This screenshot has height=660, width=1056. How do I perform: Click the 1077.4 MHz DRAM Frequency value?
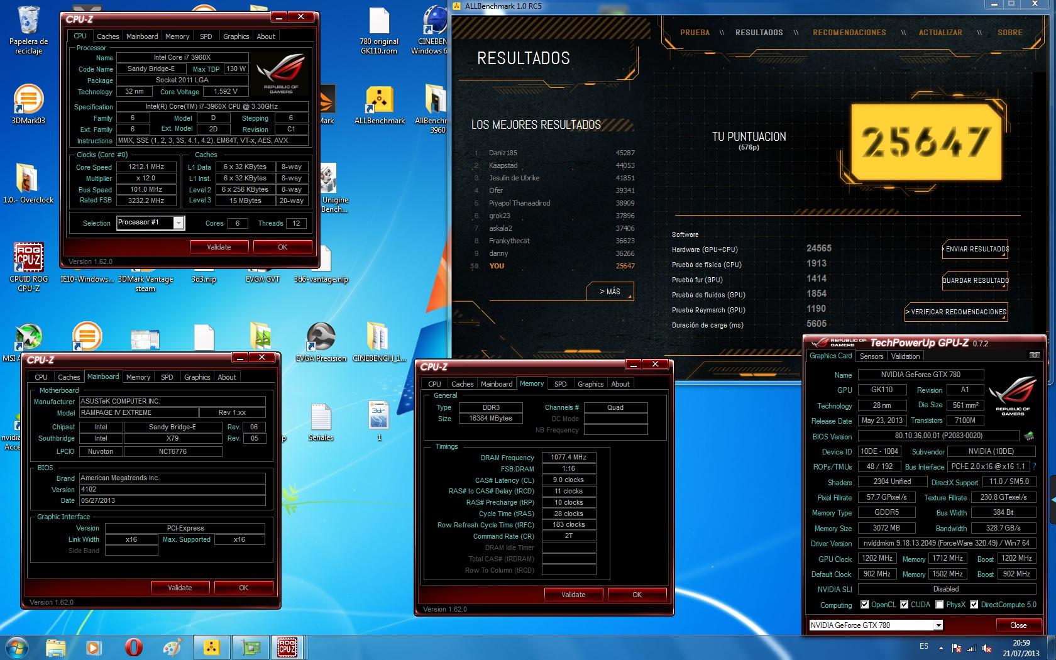(568, 458)
